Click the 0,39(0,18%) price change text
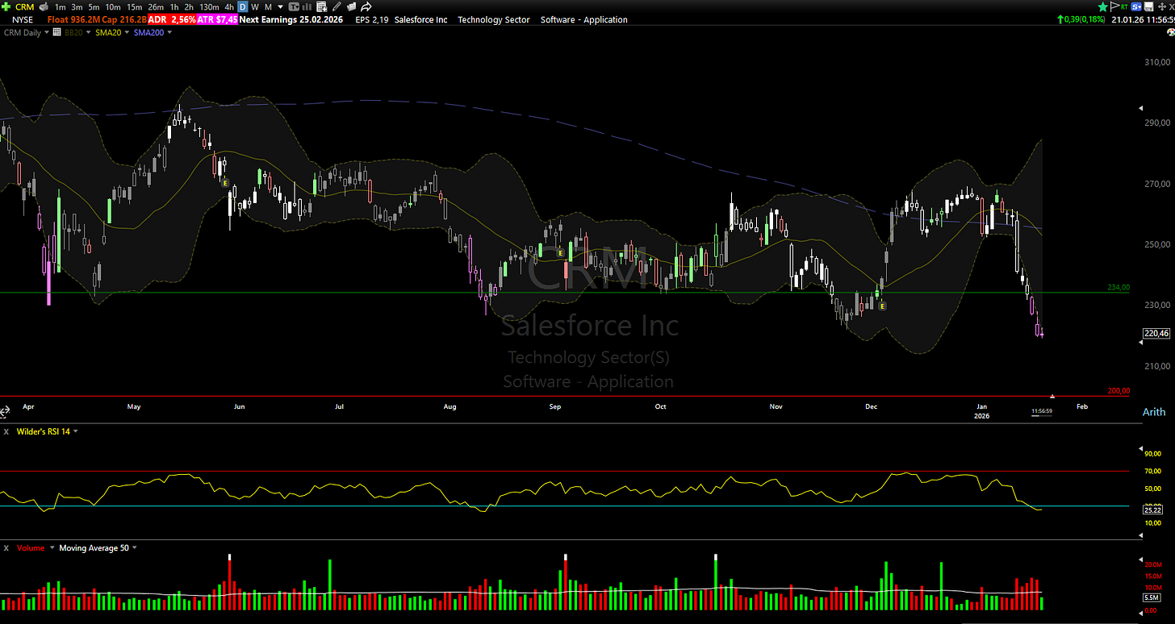1175x624 pixels. click(1085, 19)
